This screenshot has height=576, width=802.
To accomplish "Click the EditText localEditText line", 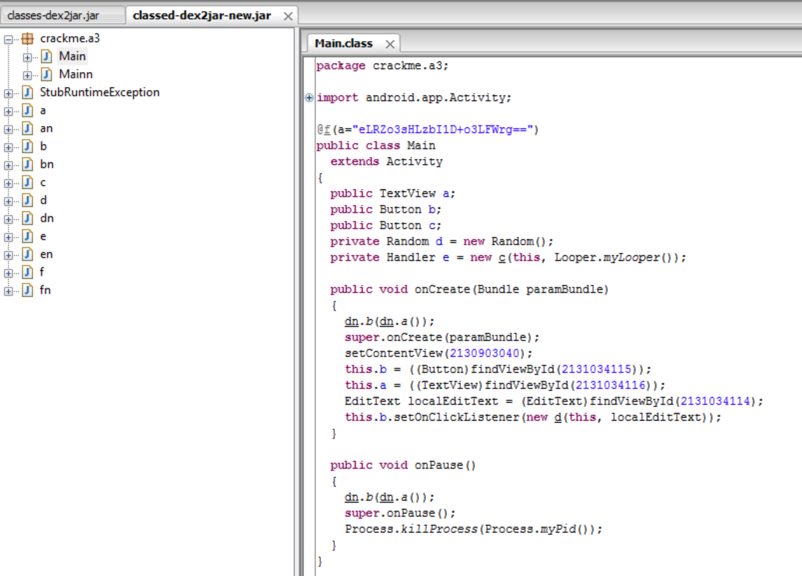I will (554, 402).
